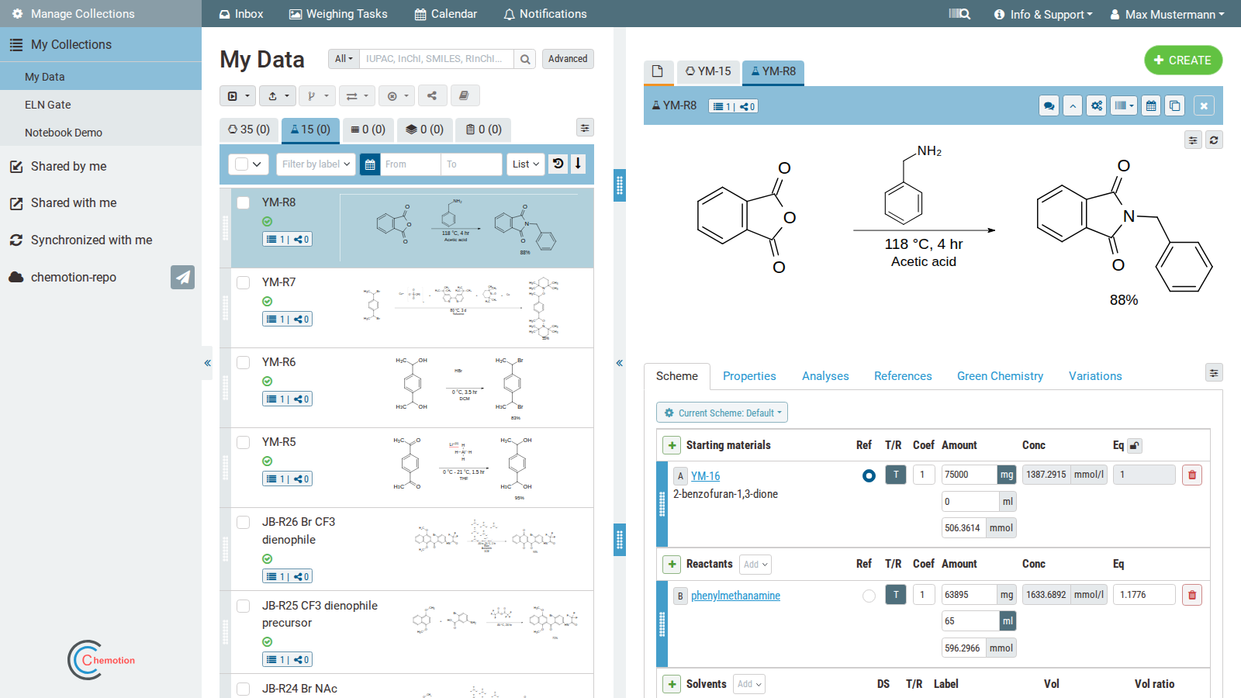Toggle the sort direction arrow in list
1241x698 pixels.
578,164
